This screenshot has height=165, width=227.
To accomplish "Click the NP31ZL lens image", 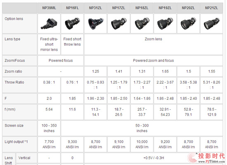I will click(x=95, y=24).
